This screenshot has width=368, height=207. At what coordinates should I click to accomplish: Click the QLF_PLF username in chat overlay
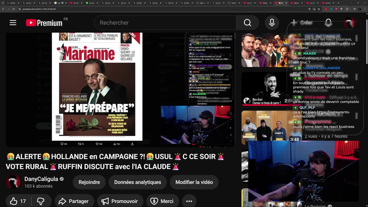point(307,108)
